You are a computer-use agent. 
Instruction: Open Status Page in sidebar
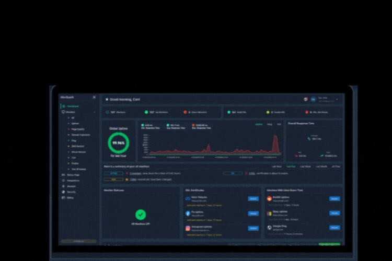tap(73, 175)
